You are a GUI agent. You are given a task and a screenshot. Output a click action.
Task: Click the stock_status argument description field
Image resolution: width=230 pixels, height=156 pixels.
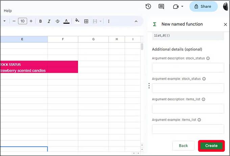188,67
